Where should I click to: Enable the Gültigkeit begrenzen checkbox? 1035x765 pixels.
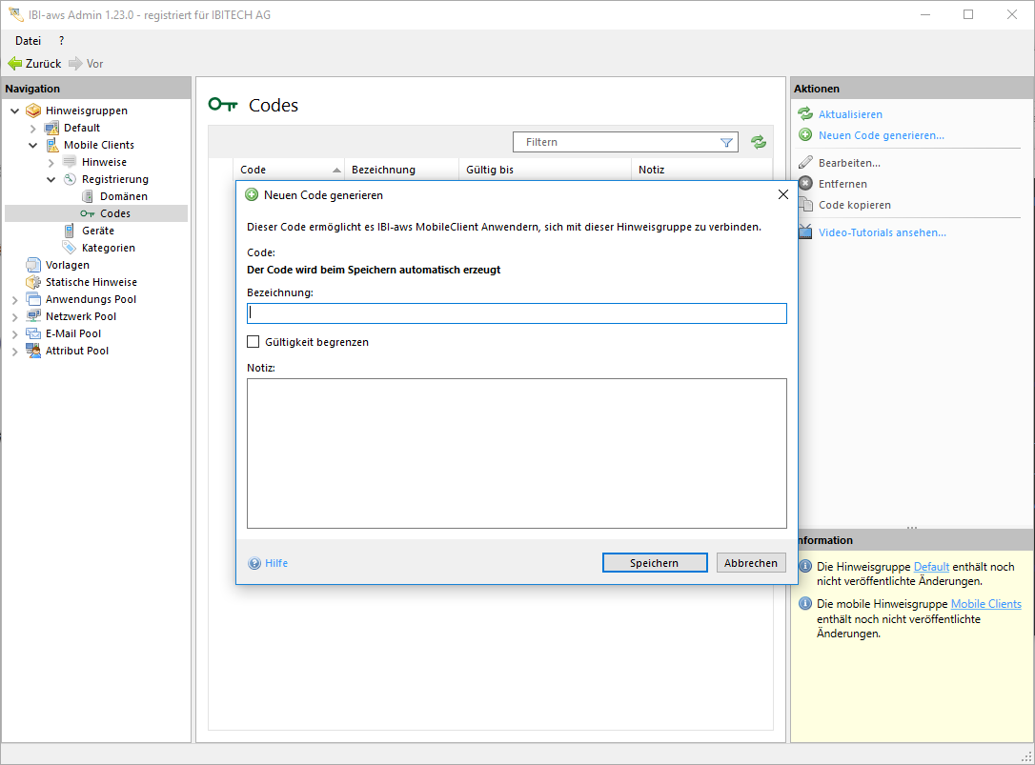pos(254,342)
